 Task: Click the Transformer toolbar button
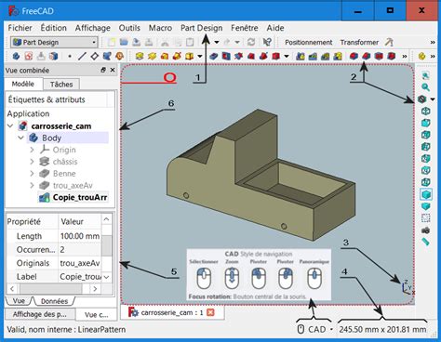pyautogui.click(x=359, y=42)
